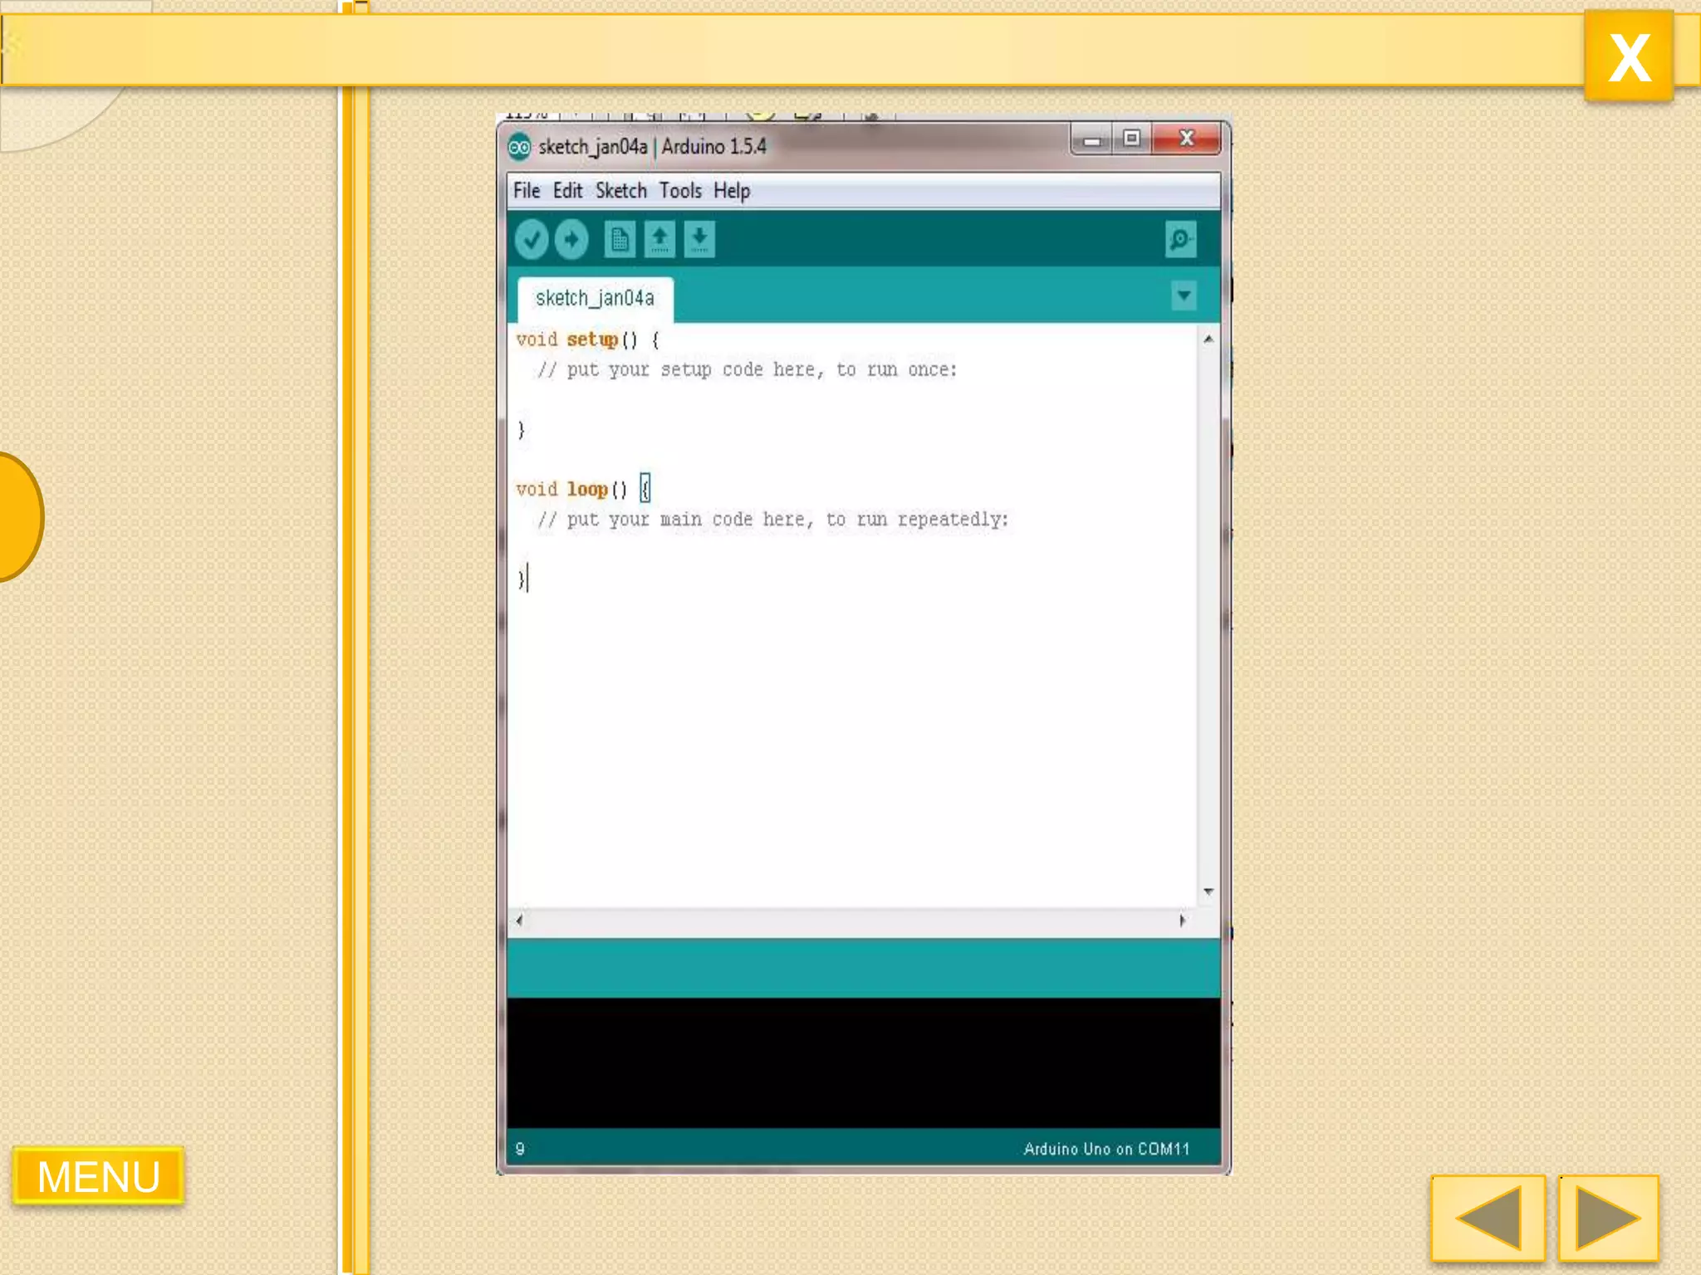
Task: Click the Verify checkmark icon
Action: [531, 240]
